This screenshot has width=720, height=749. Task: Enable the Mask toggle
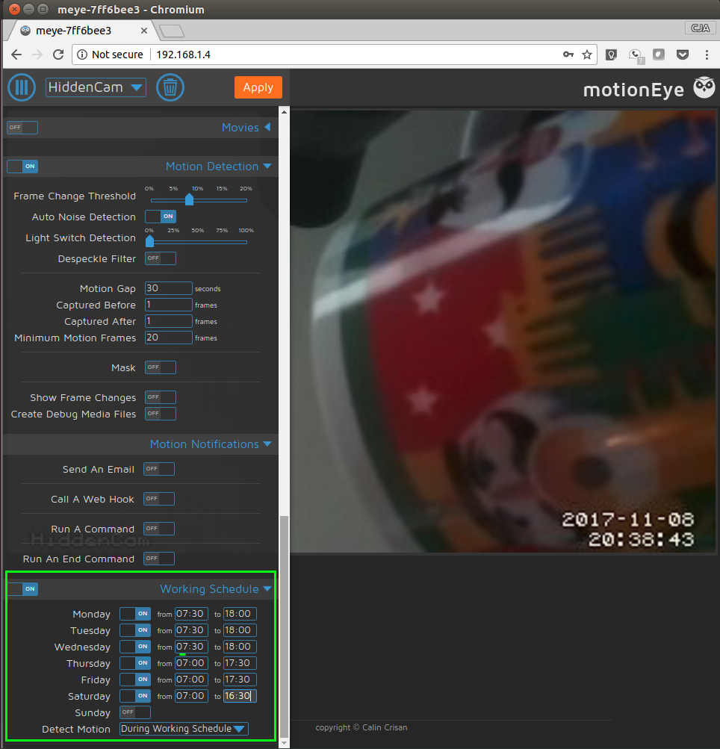tap(161, 367)
